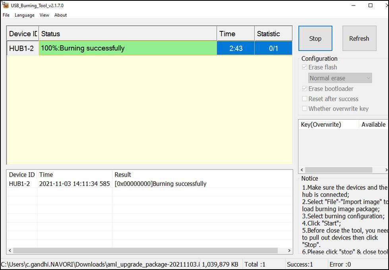Click the Status column header
The height and width of the screenshot is (270, 389).
click(x=128, y=34)
